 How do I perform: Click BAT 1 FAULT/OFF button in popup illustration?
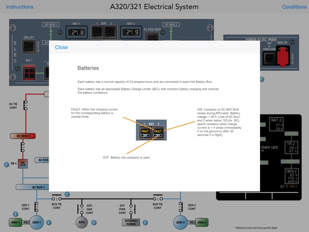[x=145, y=133]
